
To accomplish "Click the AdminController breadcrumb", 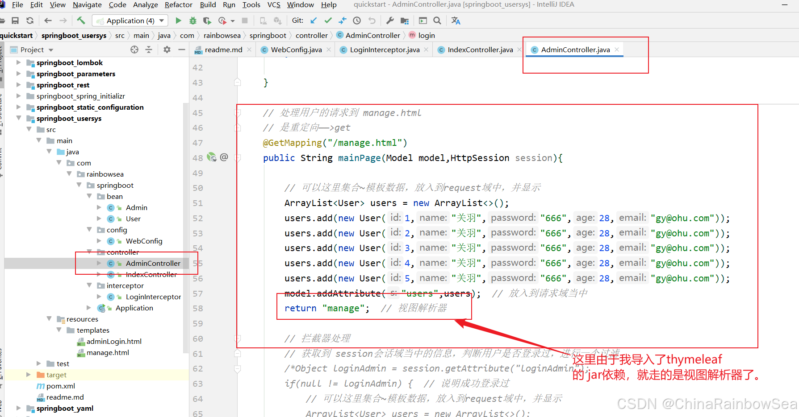I will pos(372,35).
